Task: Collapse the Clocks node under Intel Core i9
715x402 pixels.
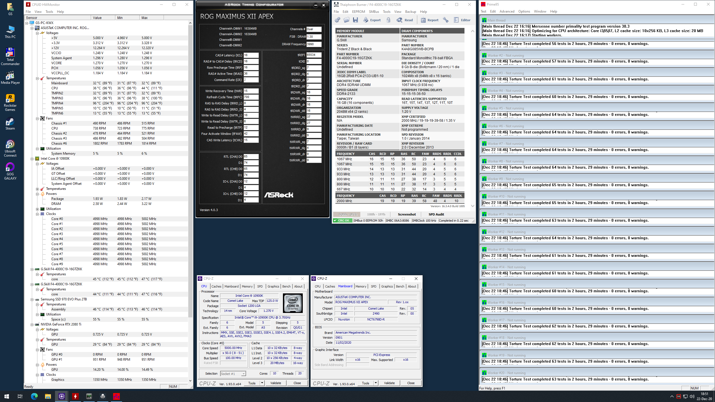Action: [37, 214]
